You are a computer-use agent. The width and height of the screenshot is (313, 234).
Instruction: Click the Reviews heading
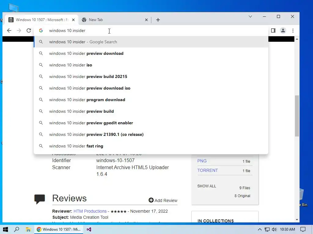[69, 198]
